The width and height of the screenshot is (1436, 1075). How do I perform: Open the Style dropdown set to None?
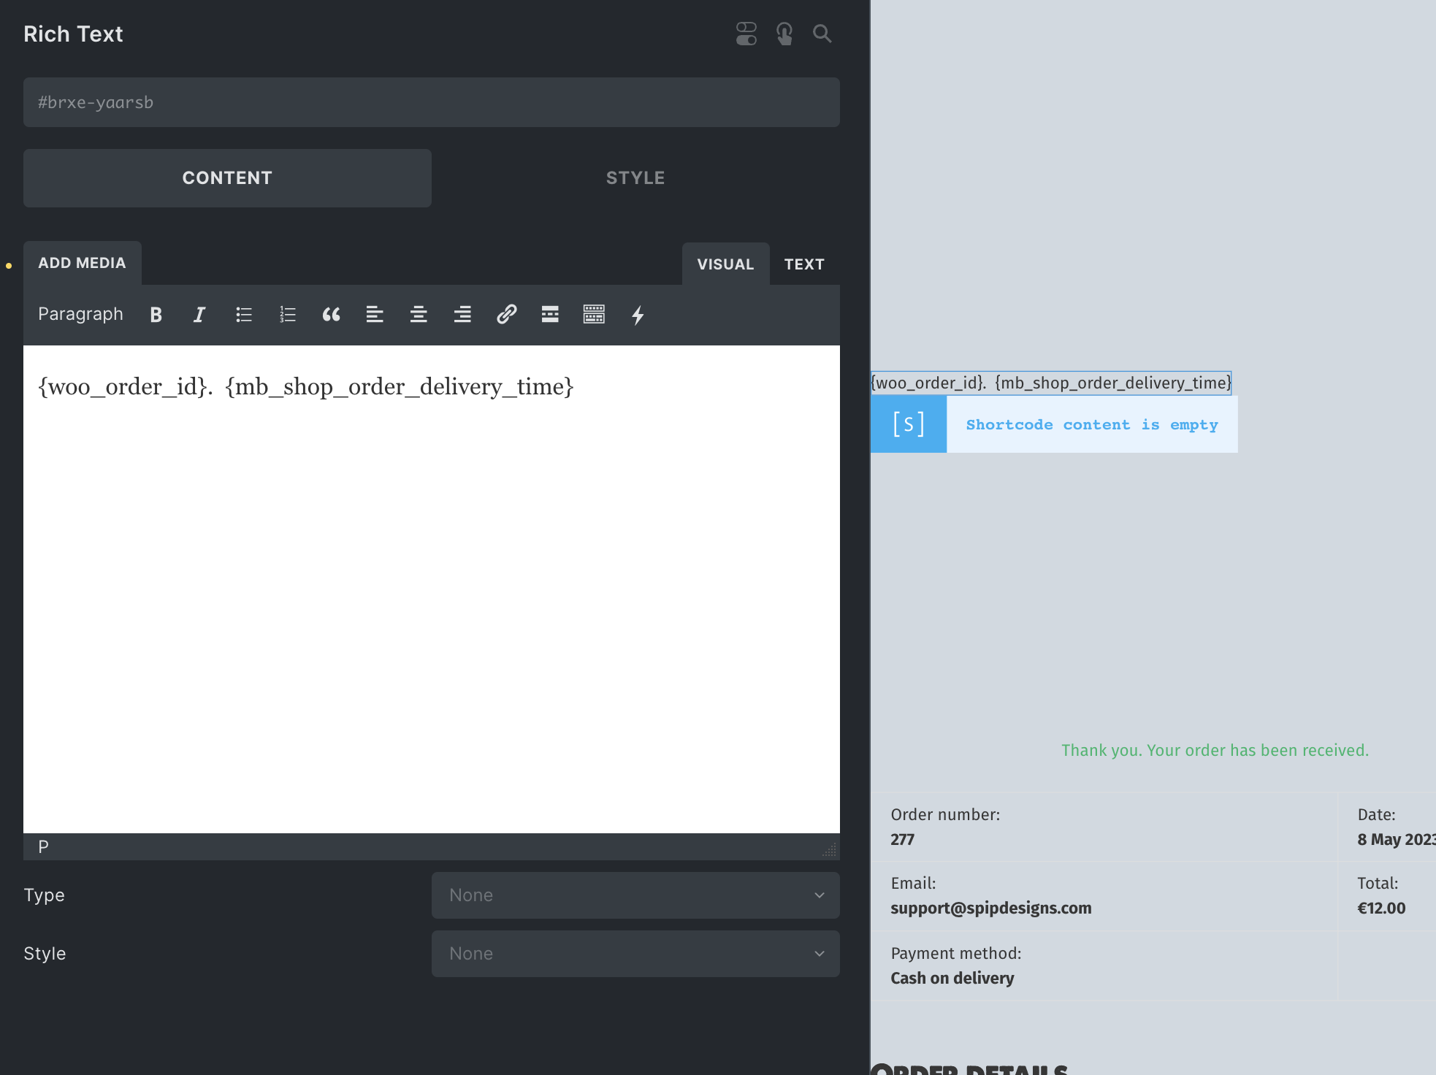[x=635, y=954]
